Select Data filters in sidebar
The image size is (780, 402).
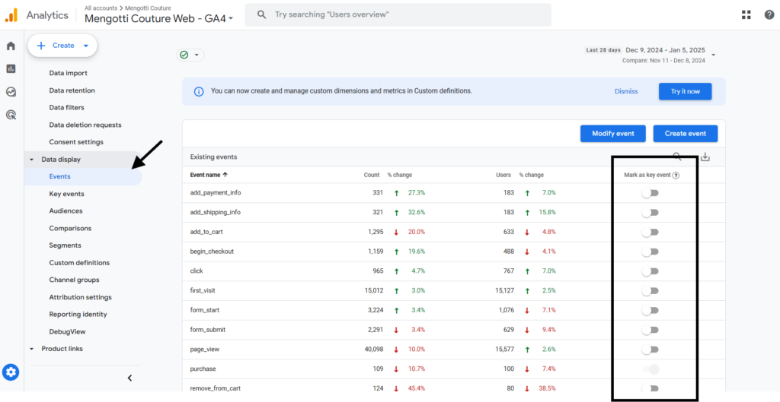(x=67, y=107)
